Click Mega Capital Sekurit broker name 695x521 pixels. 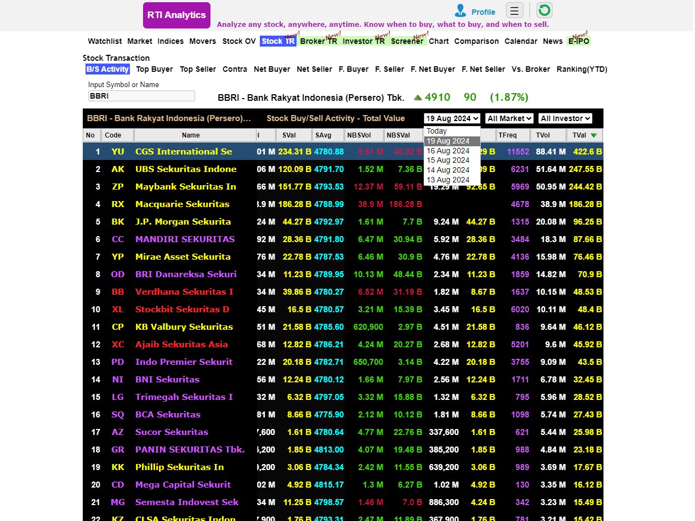coord(183,485)
